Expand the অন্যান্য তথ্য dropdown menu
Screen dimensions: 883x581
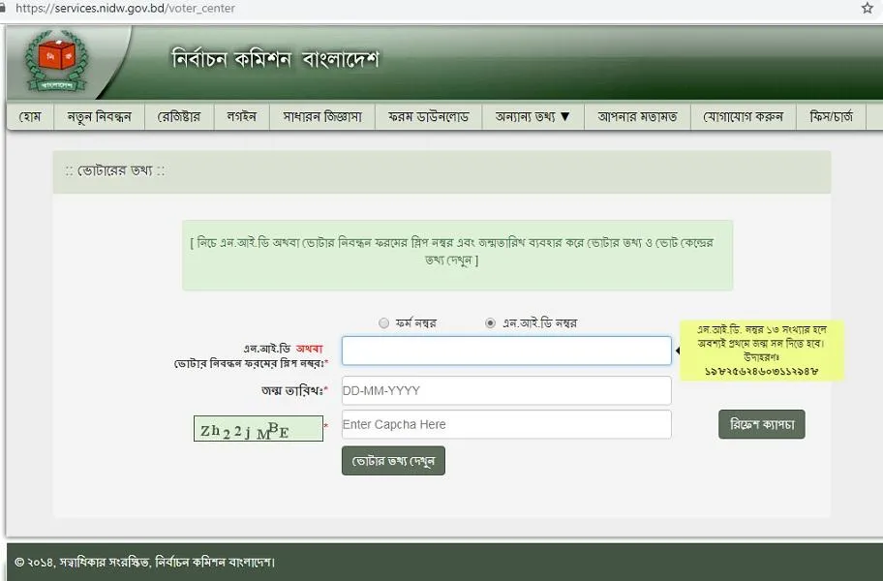(533, 117)
